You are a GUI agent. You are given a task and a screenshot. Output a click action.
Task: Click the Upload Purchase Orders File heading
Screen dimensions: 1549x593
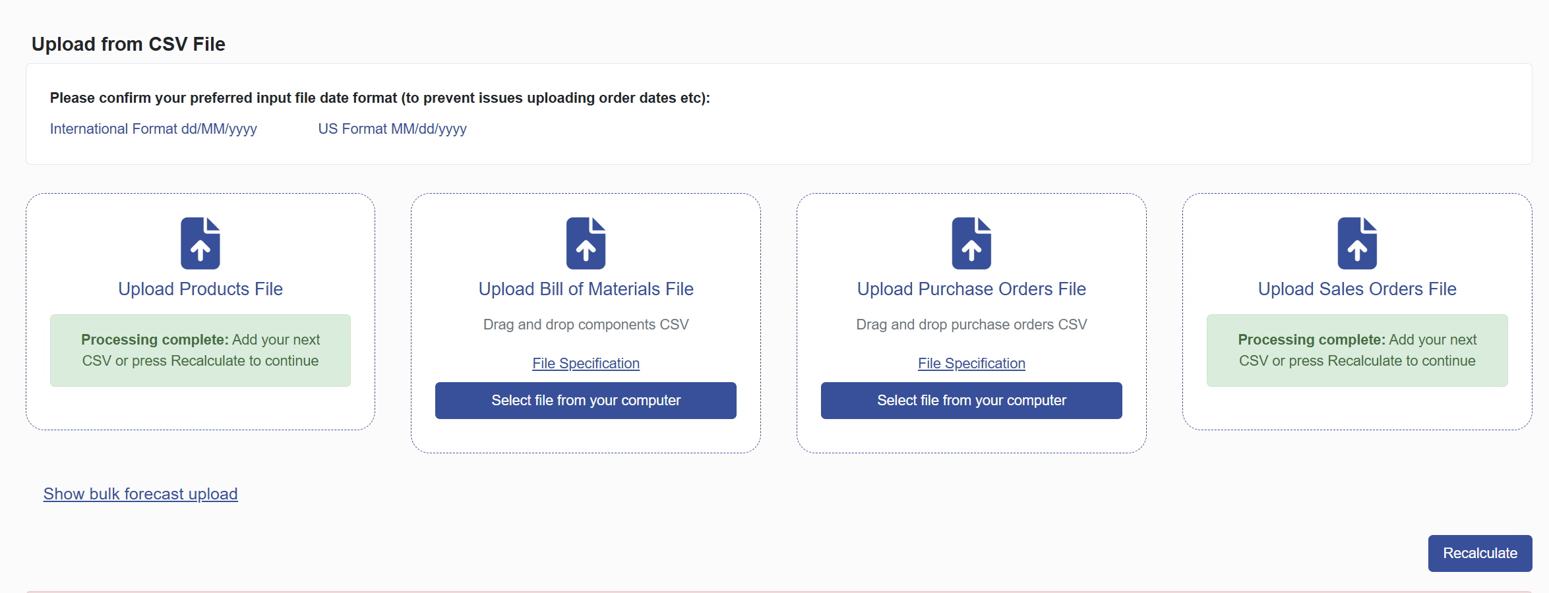[x=971, y=289]
